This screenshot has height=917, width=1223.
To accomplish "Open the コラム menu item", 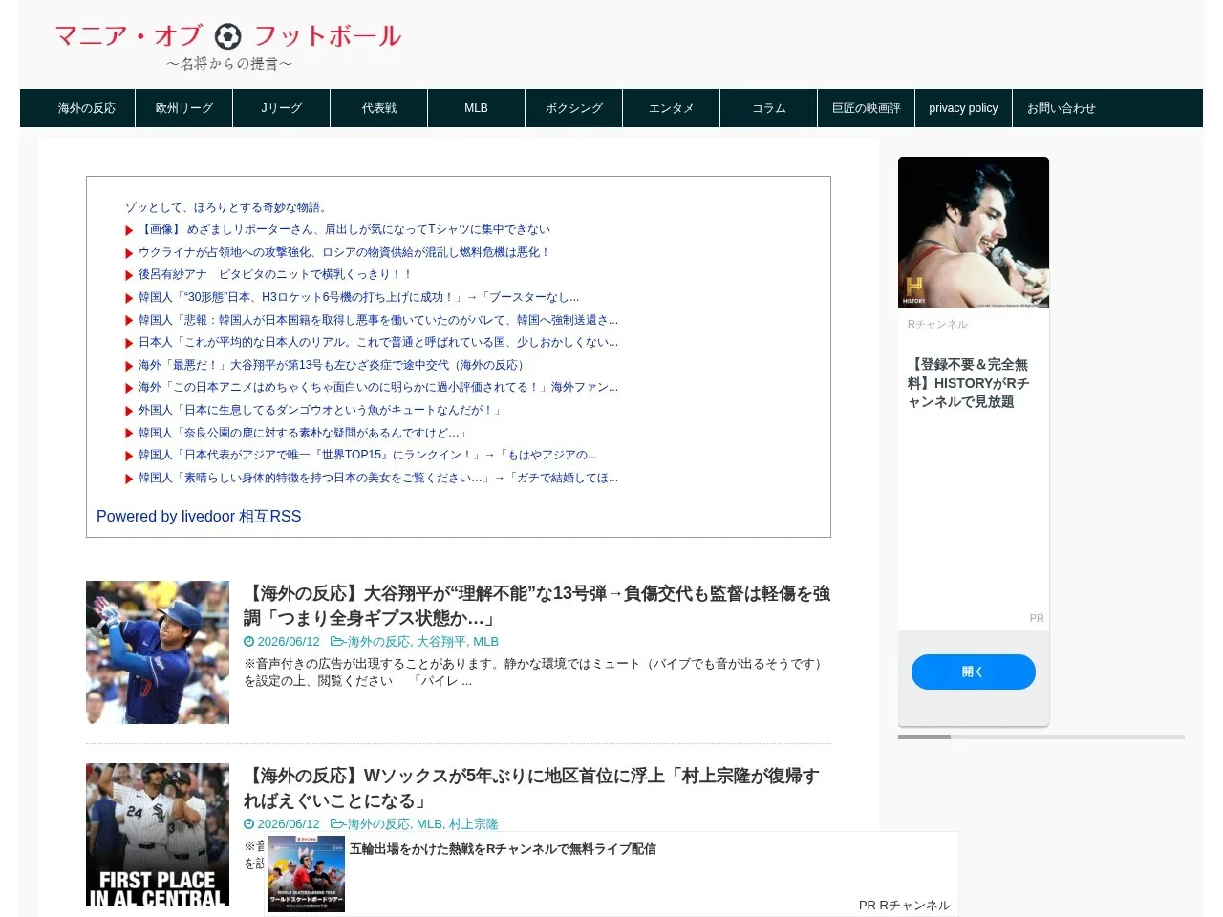I will pos(769,108).
